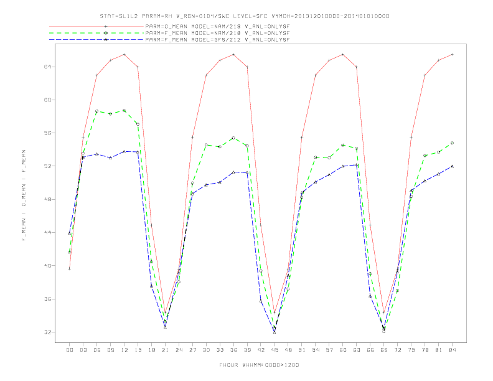This screenshot has height=381, width=493.
Task: Click x-axis forecast hour label 42
Action: [x=261, y=350]
